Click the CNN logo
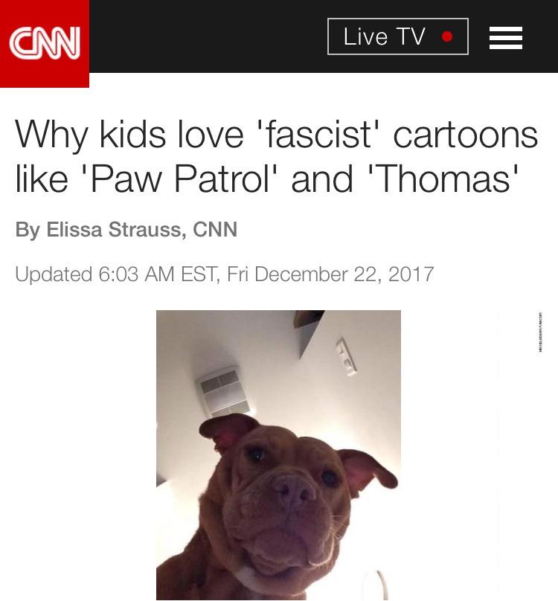558x601 pixels. (45, 43)
